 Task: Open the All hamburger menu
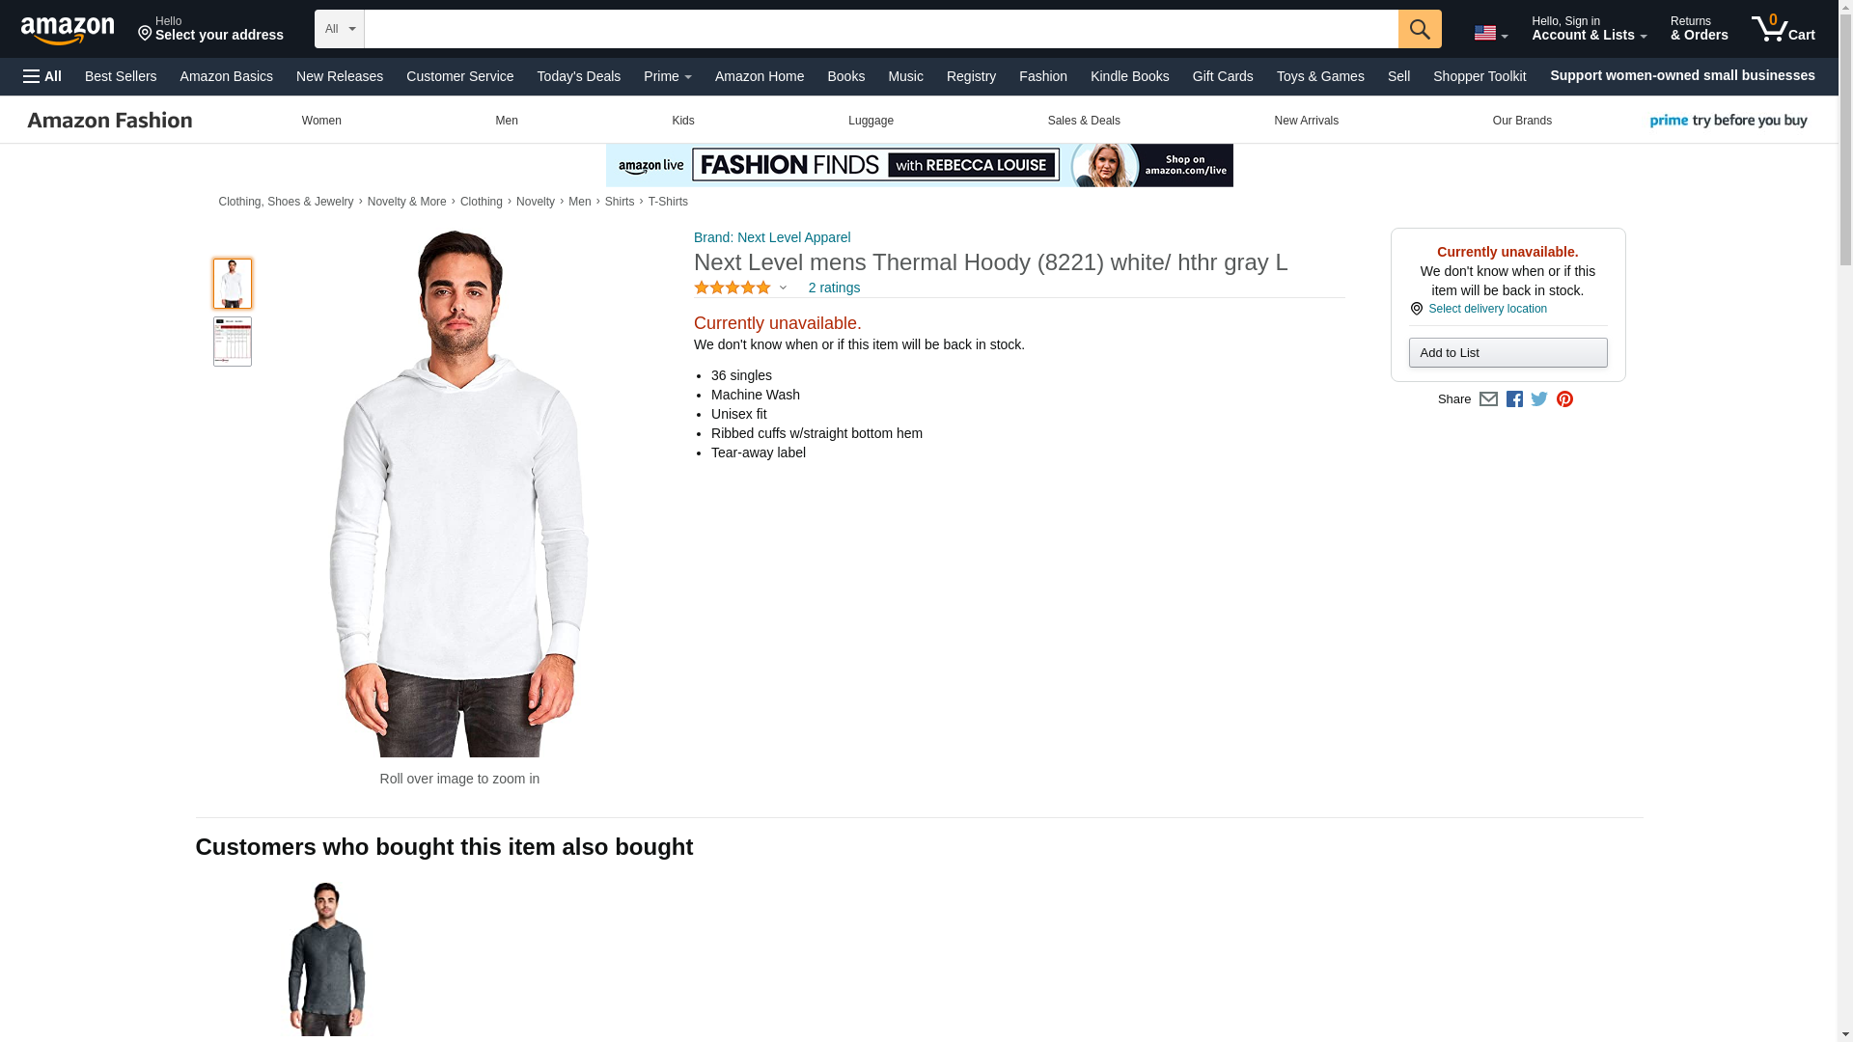(42, 76)
